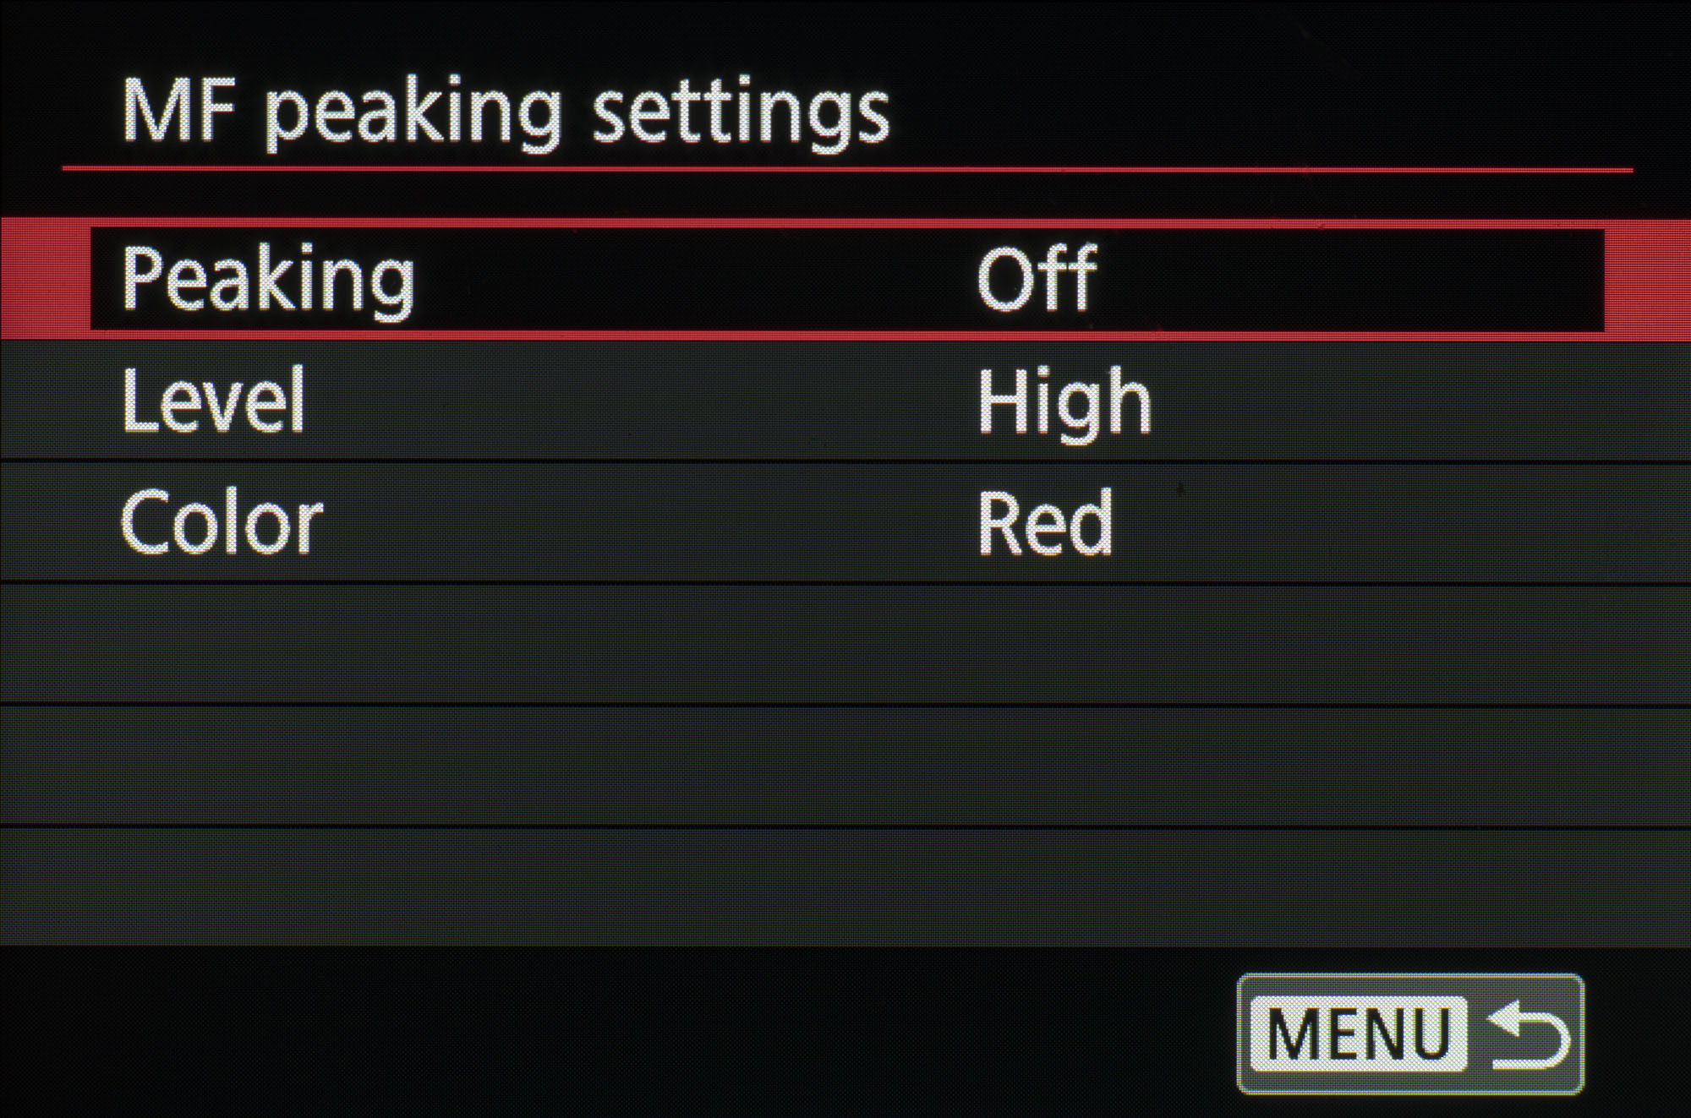Toggle the Peaking value currently set to Off
Image resolution: width=1691 pixels, height=1118 pixels.
point(1037,278)
